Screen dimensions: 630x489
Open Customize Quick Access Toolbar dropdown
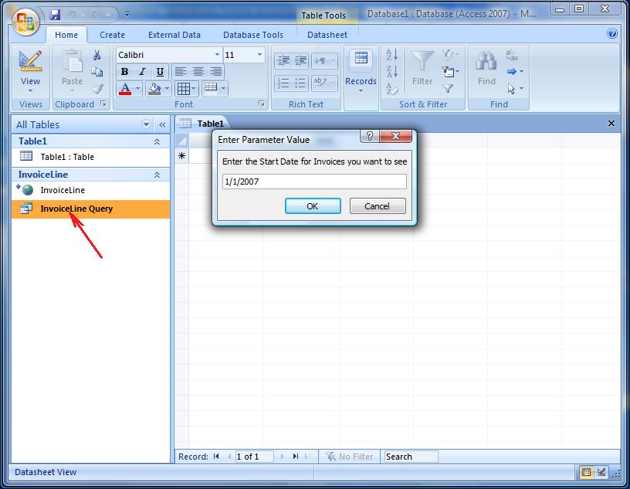127,15
